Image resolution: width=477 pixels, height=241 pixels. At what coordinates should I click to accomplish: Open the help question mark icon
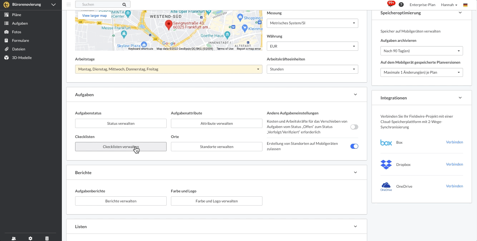click(401, 5)
